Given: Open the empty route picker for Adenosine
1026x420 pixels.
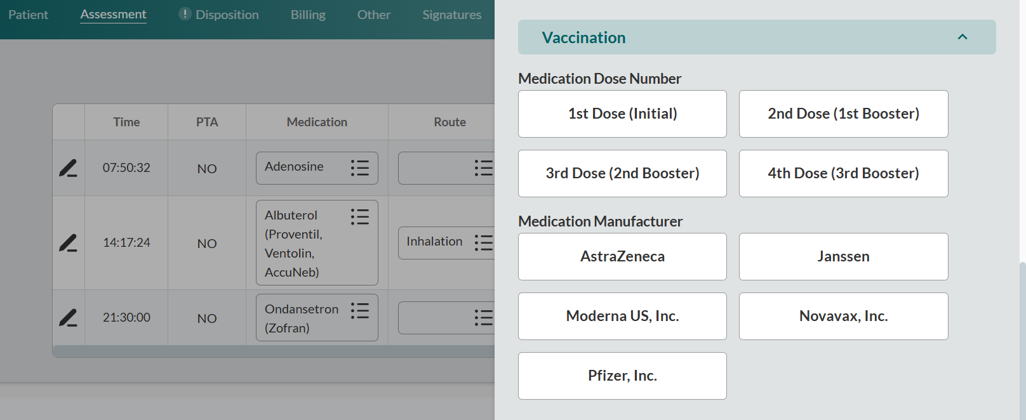Looking at the screenshot, I should pos(483,167).
